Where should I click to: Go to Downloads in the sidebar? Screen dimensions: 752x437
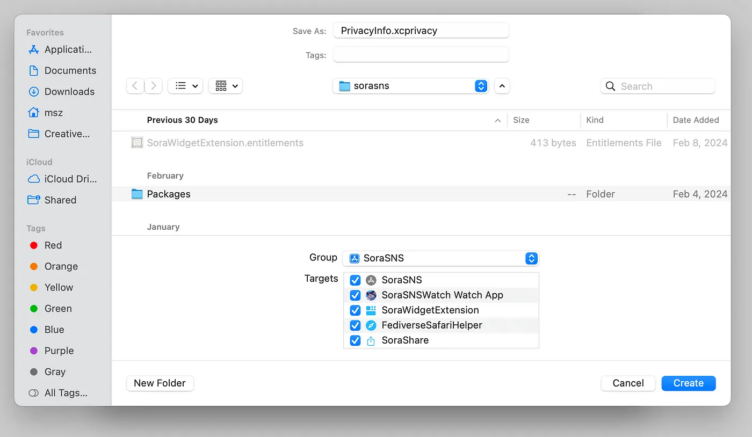[61, 92]
